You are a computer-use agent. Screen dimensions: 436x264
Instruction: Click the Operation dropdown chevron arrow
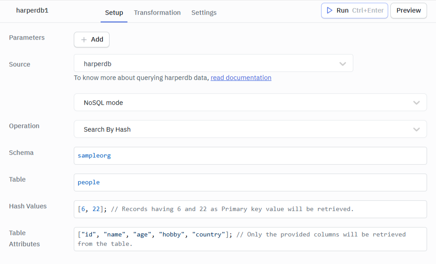(x=416, y=129)
